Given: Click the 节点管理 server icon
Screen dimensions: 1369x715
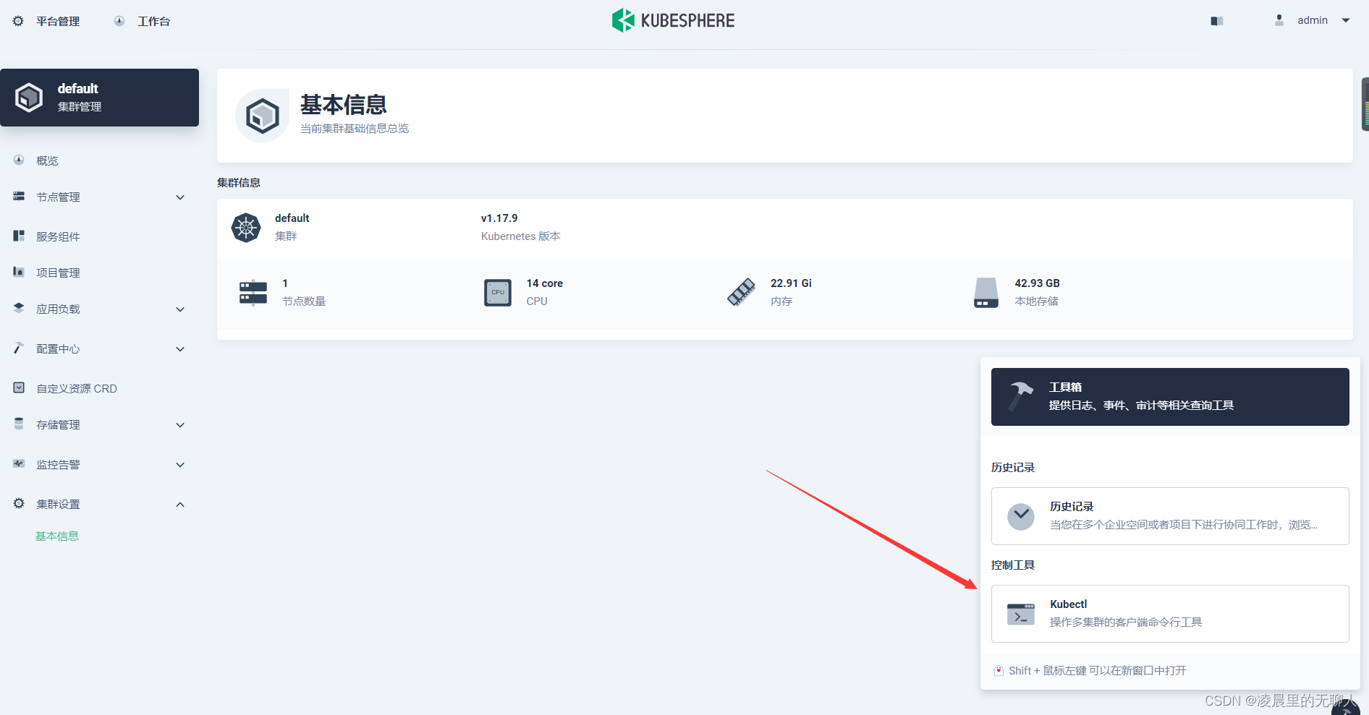Looking at the screenshot, I should (19, 196).
